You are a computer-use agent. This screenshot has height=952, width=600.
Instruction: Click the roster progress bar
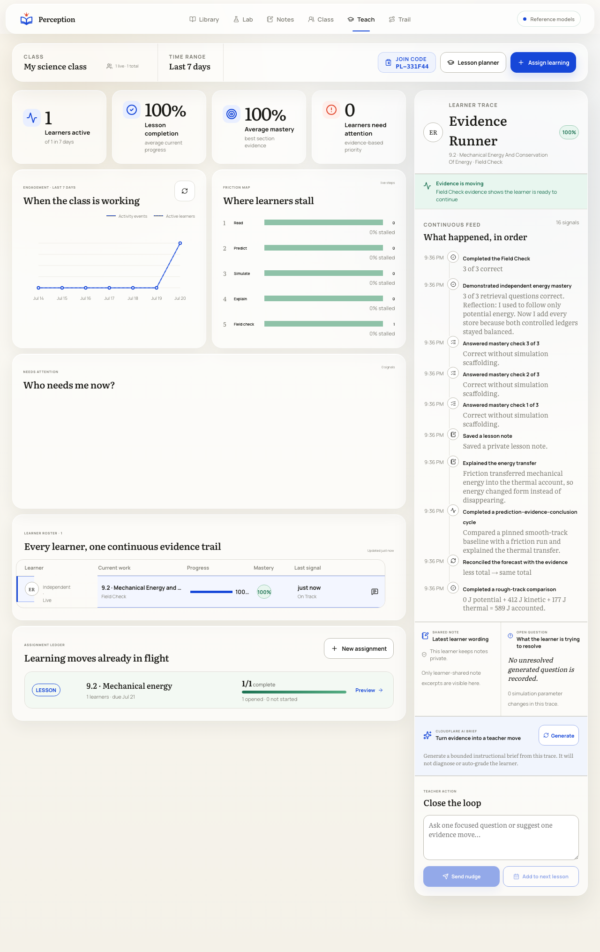point(211,592)
